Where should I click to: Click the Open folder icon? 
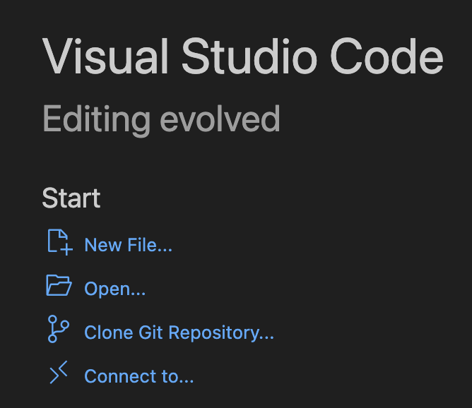(59, 285)
